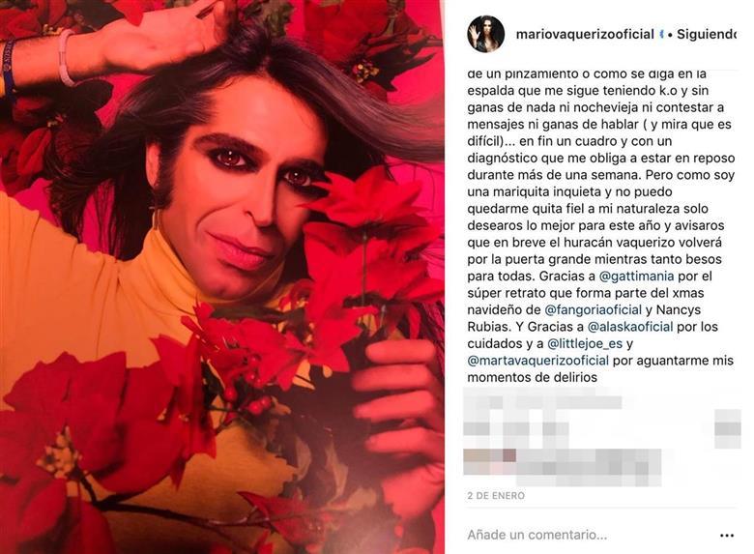Image resolution: width=754 pixels, height=554 pixels.
Task: Click the 'momentos de delirios' caption line
Action: pyautogui.click(x=533, y=377)
